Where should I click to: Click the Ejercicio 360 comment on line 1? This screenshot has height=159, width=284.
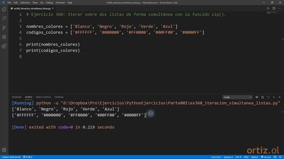pyautogui.click(x=126, y=15)
